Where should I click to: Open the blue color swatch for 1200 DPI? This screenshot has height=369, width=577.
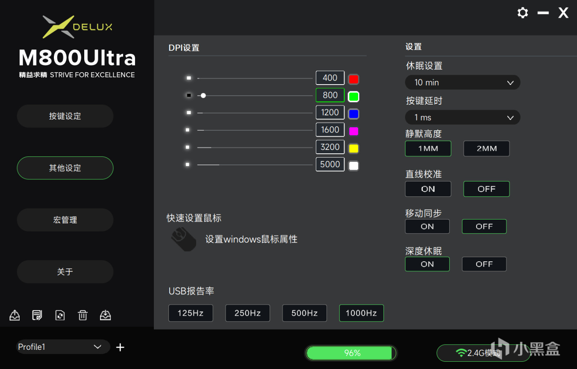pos(353,114)
